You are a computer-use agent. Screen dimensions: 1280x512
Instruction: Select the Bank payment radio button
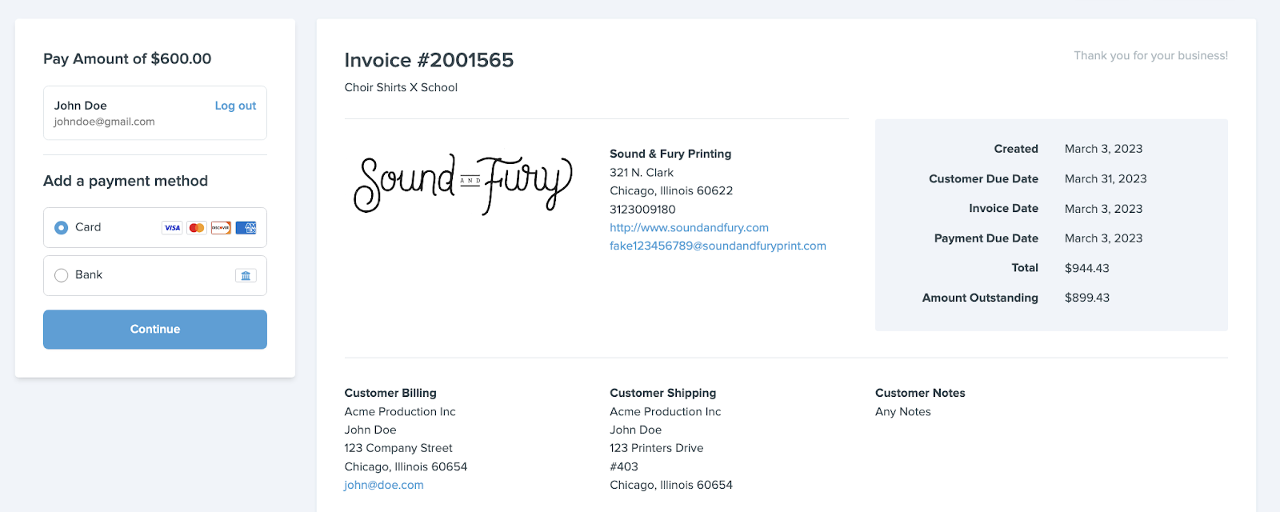pos(62,275)
